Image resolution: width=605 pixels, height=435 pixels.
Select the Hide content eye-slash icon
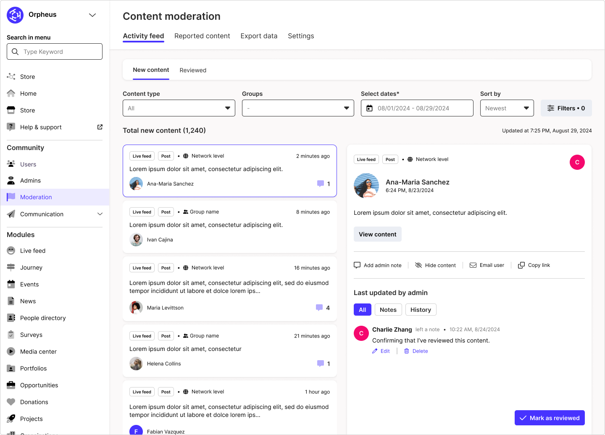[418, 265]
